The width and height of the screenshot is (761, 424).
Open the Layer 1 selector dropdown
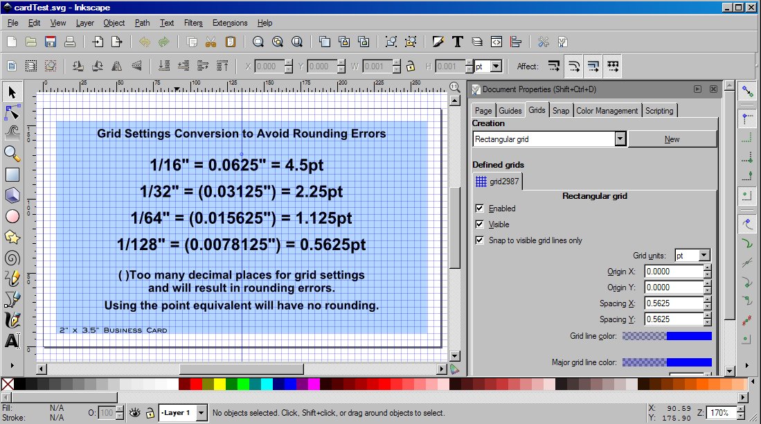[202, 413]
